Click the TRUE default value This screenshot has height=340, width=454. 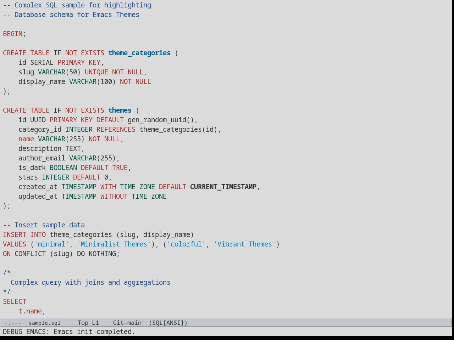click(120, 168)
